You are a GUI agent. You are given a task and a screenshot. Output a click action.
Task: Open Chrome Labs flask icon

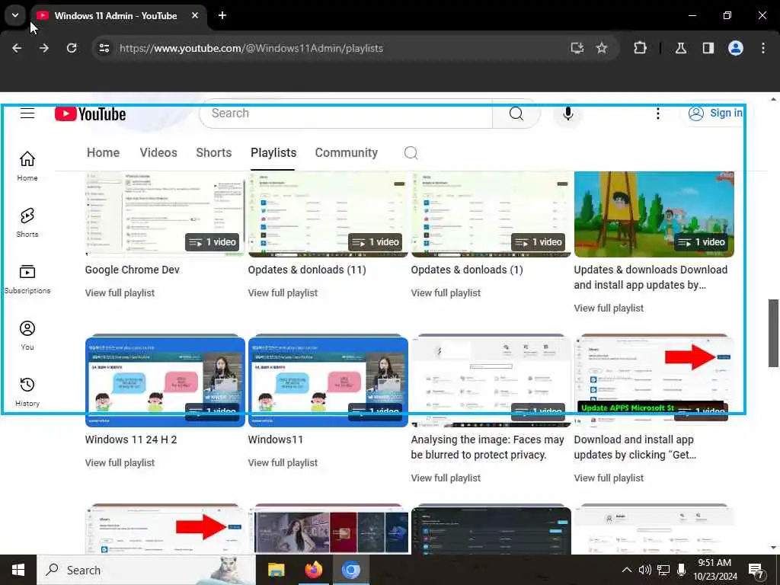pos(681,48)
